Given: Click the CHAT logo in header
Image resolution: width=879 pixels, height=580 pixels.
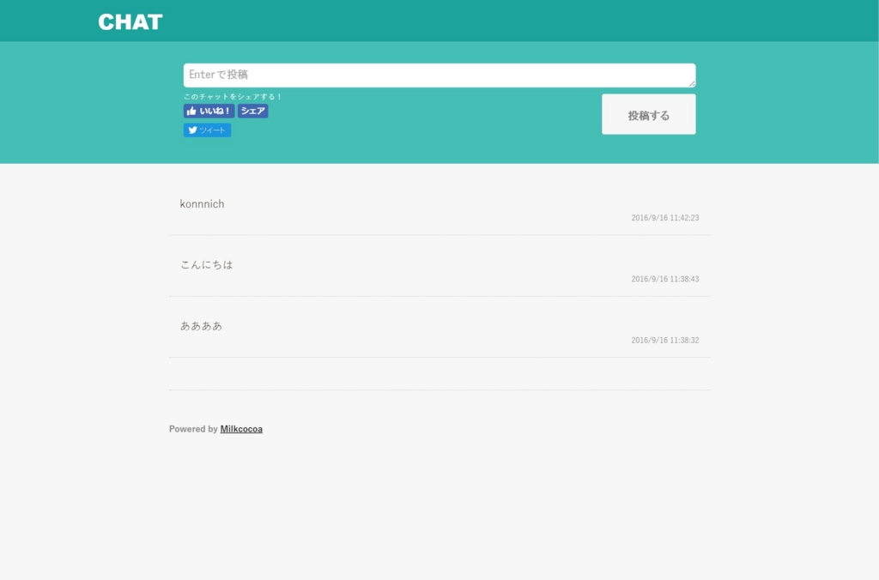Looking at the screenshot, I should pyautogui.click(x=130, y=21).
